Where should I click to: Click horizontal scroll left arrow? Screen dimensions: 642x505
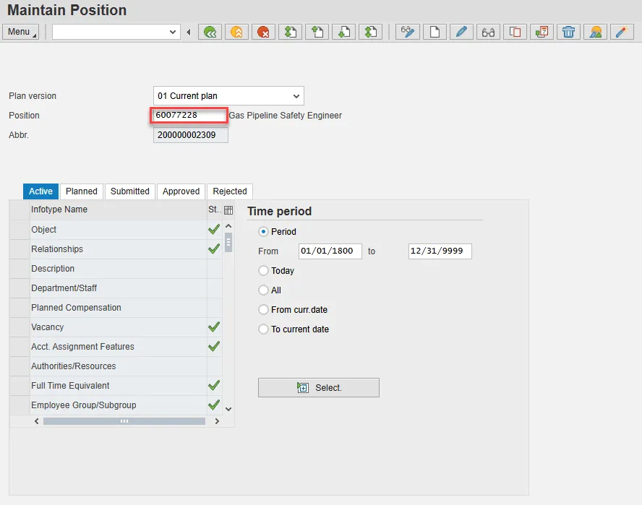pyautogui.click(x=36, y=421)
